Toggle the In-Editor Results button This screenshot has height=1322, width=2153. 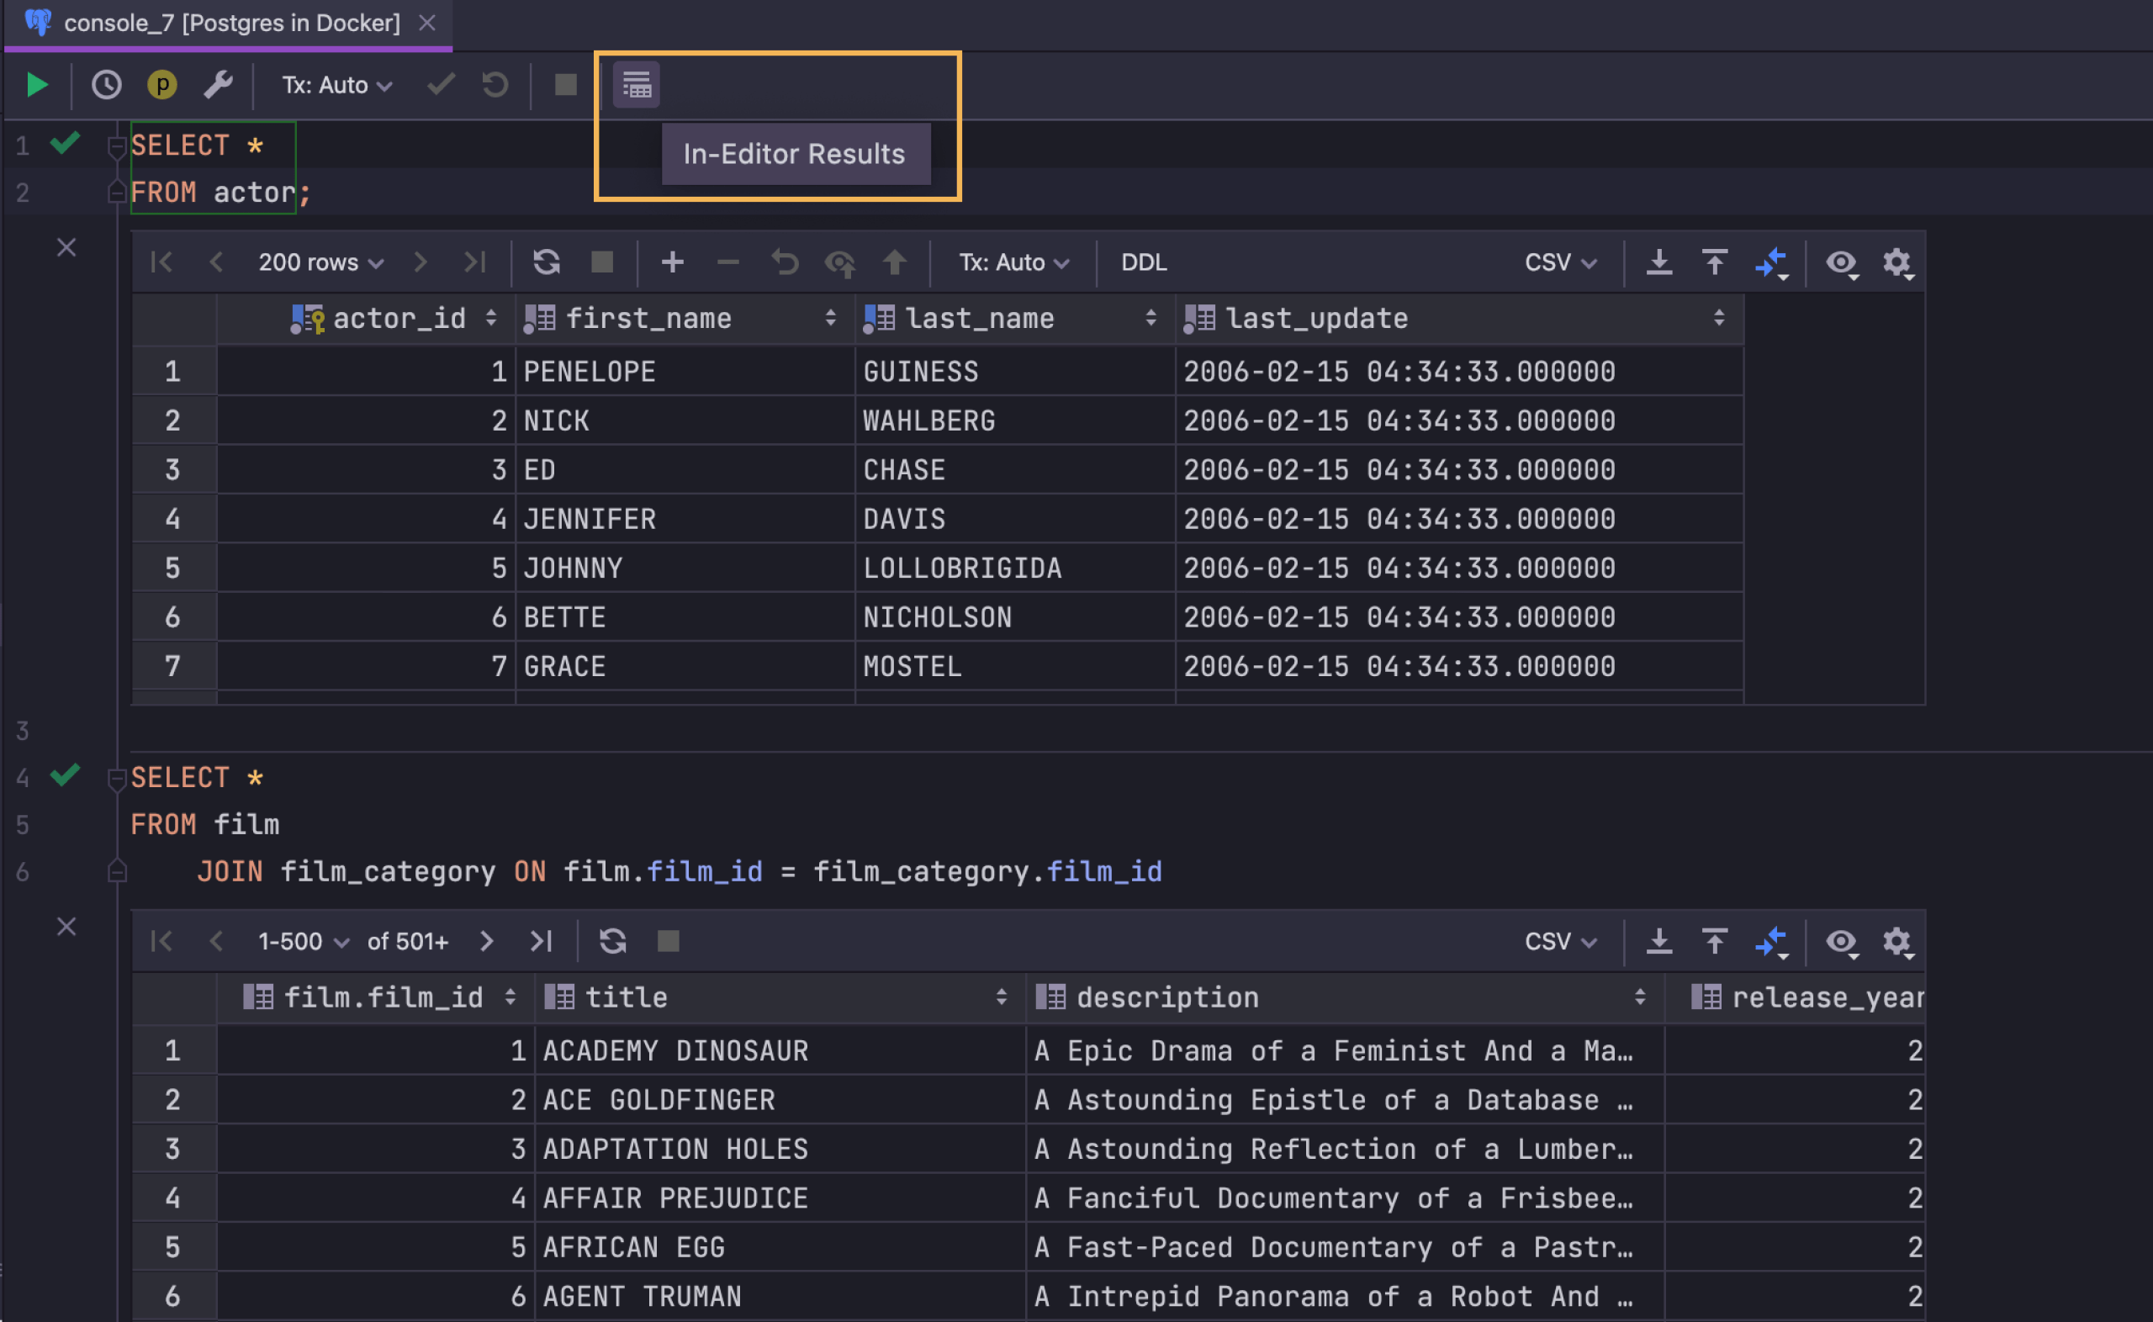[636, 85]
